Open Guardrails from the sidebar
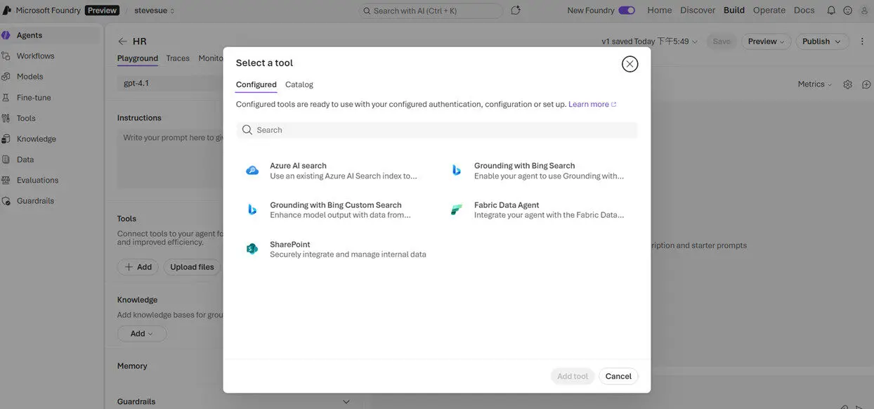 (35, 201)
